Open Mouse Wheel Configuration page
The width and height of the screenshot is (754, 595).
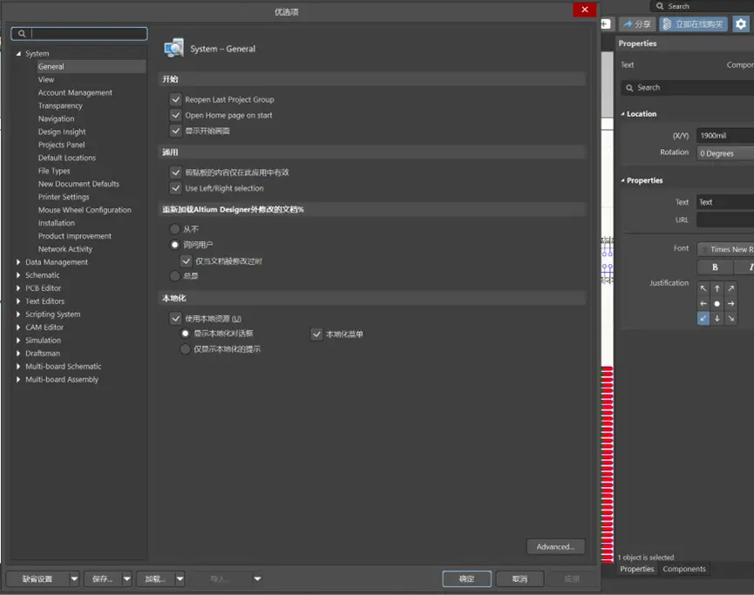pos(85,210)
